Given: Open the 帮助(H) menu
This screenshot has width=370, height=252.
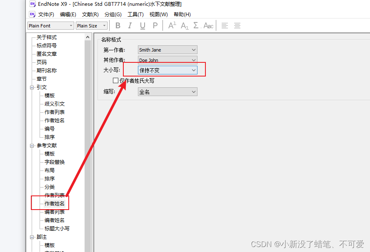Looking at the screenshot, I should [x=182, y=15].
